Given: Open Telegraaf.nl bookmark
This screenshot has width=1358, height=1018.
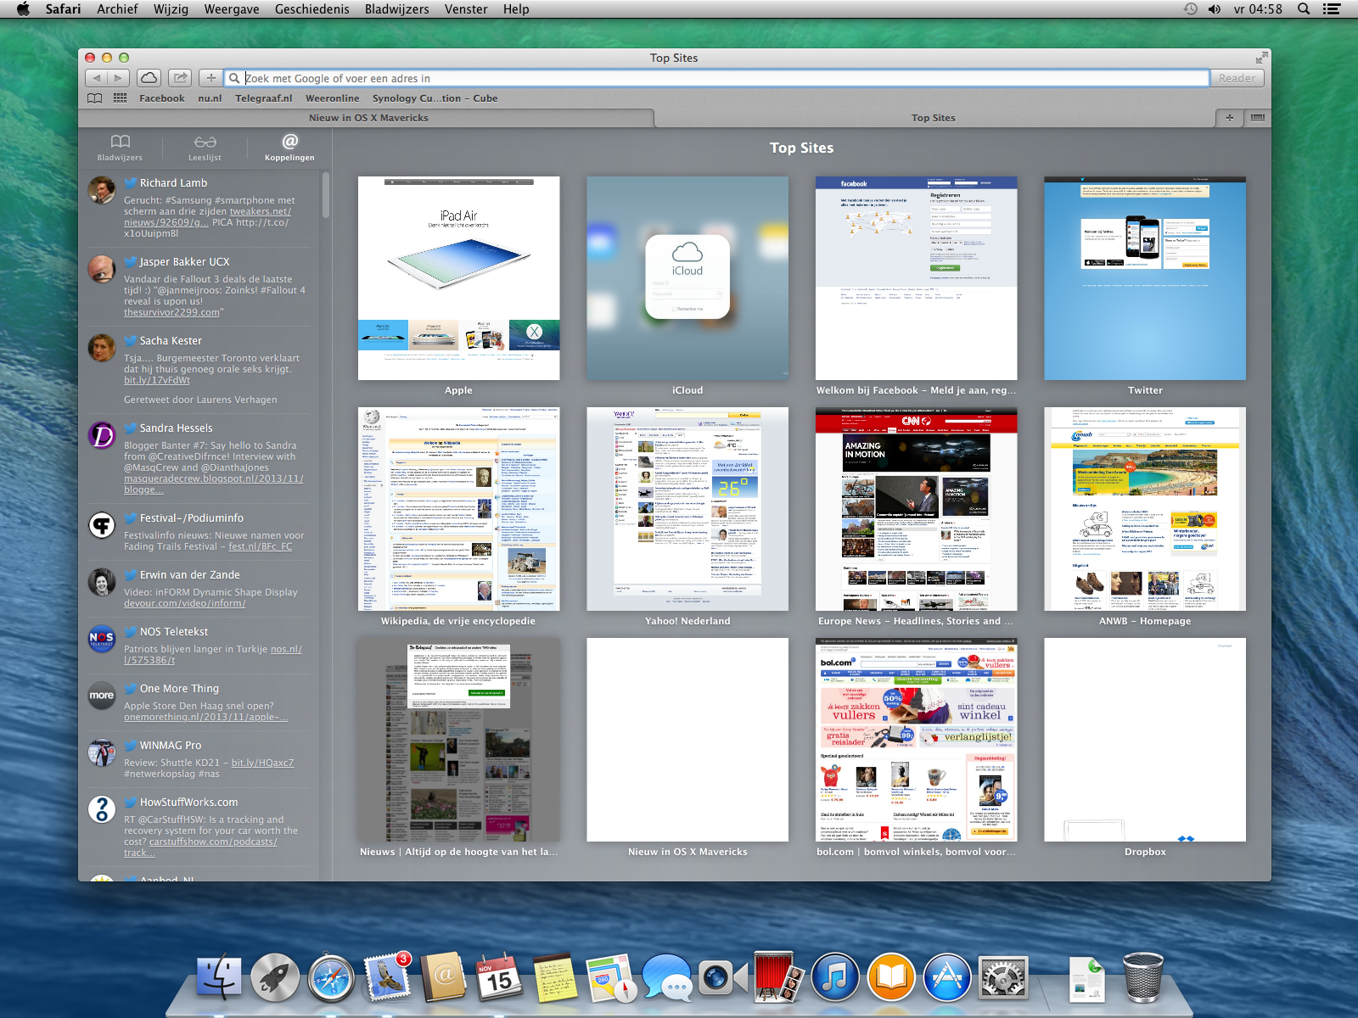Looking at the screenshot, I should coord(264,98).
